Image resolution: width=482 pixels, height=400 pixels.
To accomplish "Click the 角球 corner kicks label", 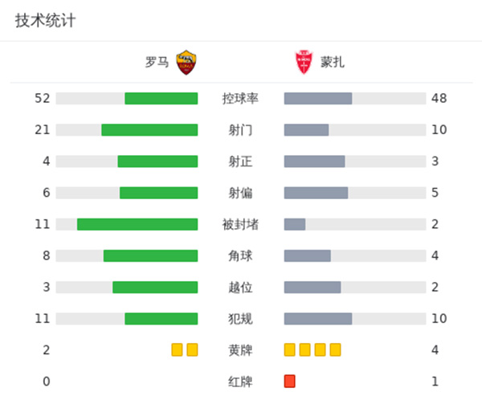I will [240, 255].
